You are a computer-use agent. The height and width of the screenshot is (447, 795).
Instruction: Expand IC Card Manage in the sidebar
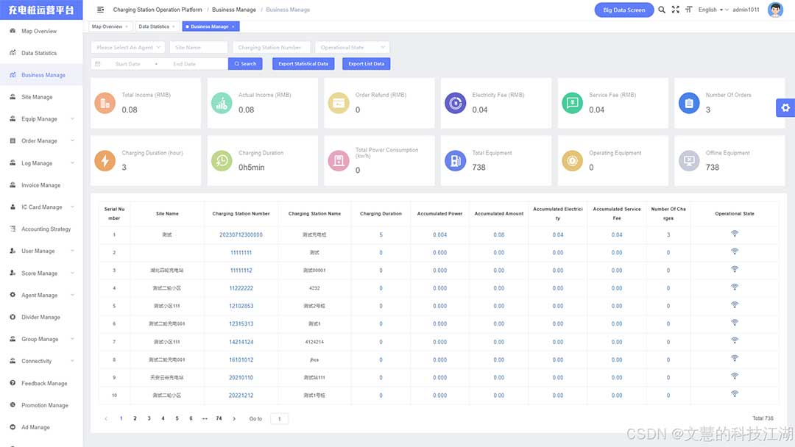(x=41, y=207)
